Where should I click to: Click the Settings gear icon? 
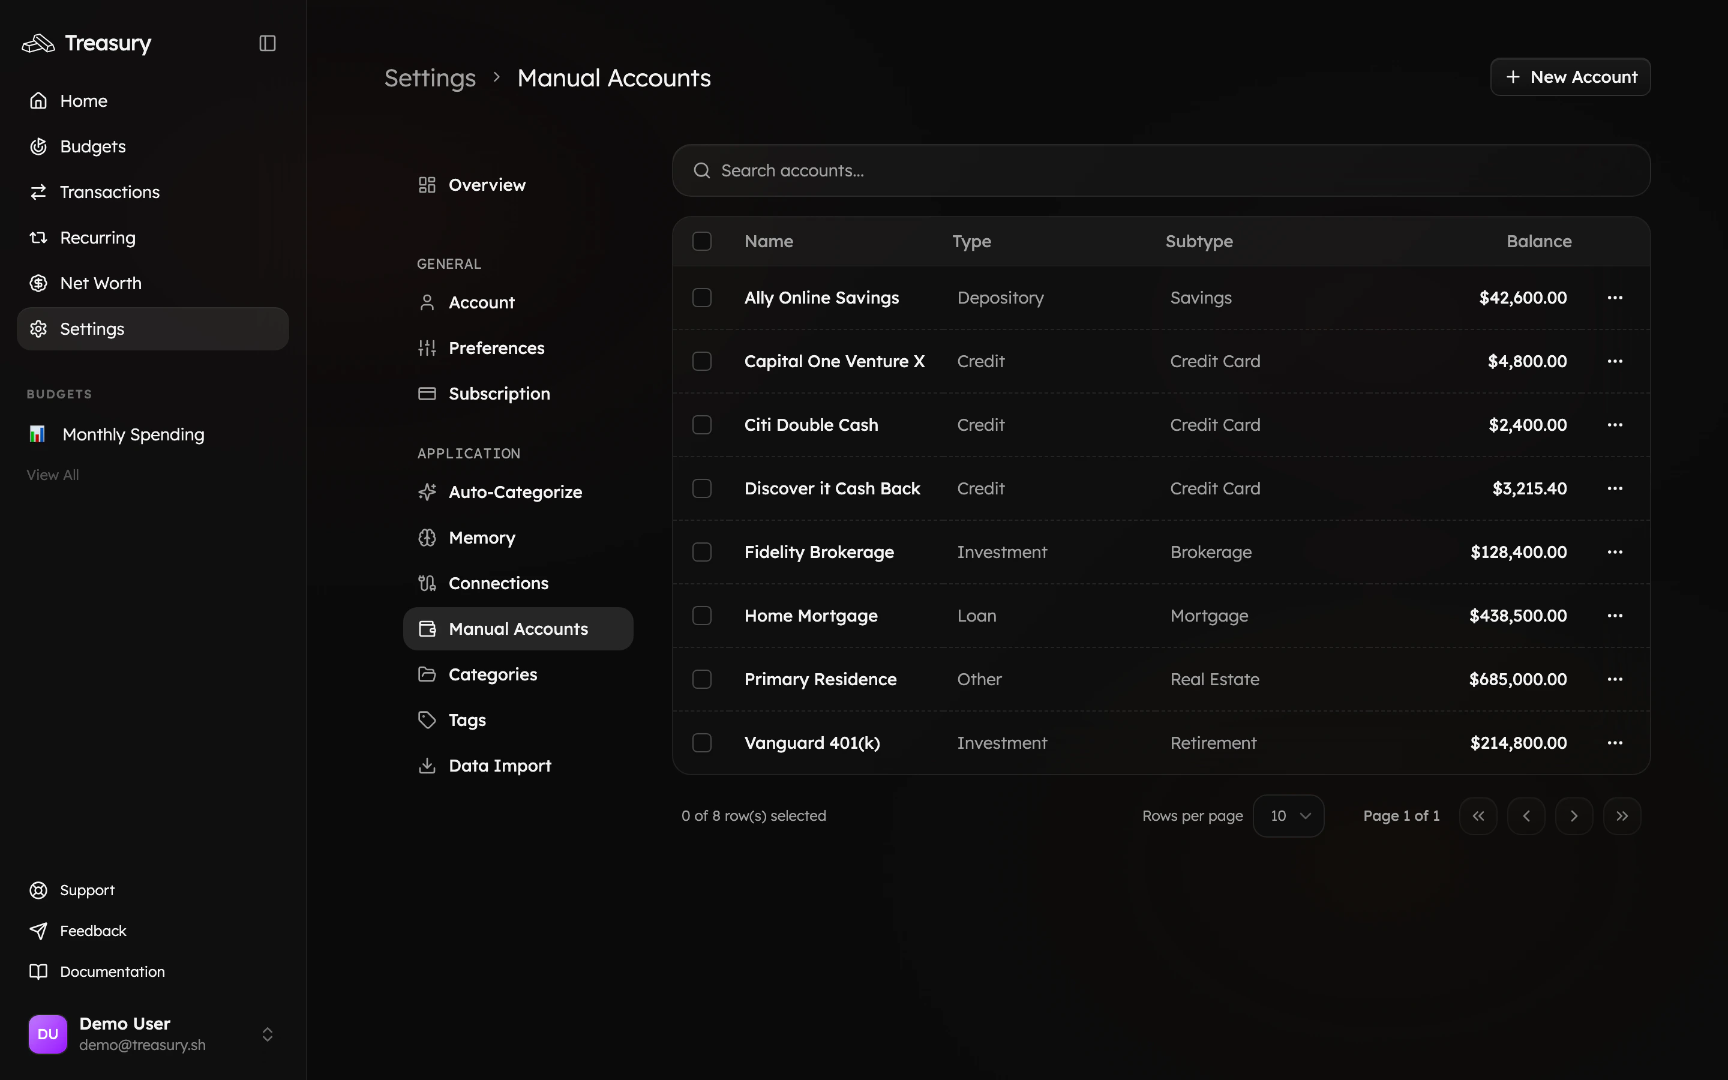(x=38, y=329)
